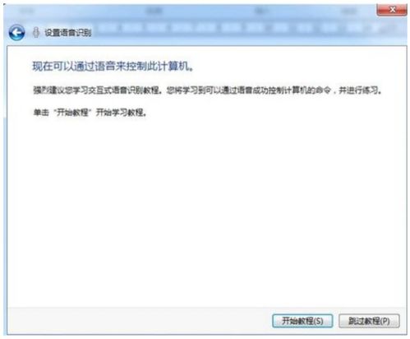Close the speech recognition setup window
The image size is (410, 339).
pyautogui.click(x=392, y=10)
